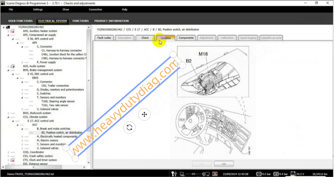This screenshot has width=334, height=177.
Task: Expand H, Electrically heated components
Action: (22, 136)
